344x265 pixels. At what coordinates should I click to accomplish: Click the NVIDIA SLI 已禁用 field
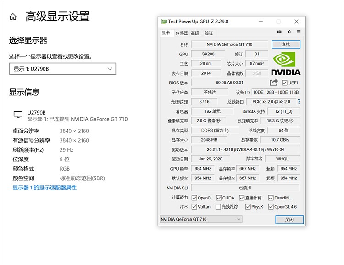point(245,188)
